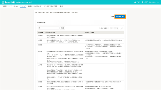The width and height of the screenshot is (161, 90).
Task: Click the search input field
Action: click(49, 28)
